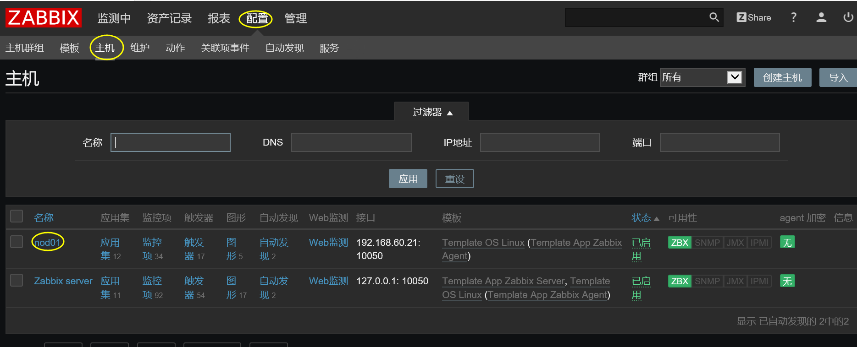Go to 动作 submenu
The width and height of the screenshot is (857, 347).
click(x=175, y=48)
